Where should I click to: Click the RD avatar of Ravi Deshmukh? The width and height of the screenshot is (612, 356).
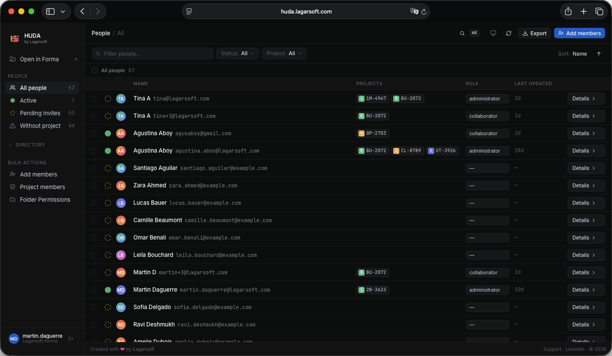pos(121,325)
